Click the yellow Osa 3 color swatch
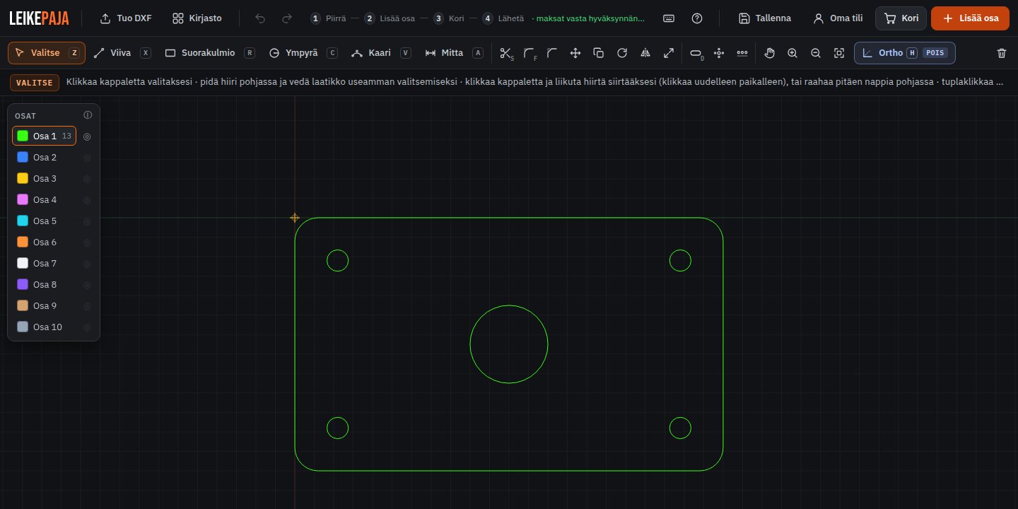1018x509 pixels. [x=23, y=178]
